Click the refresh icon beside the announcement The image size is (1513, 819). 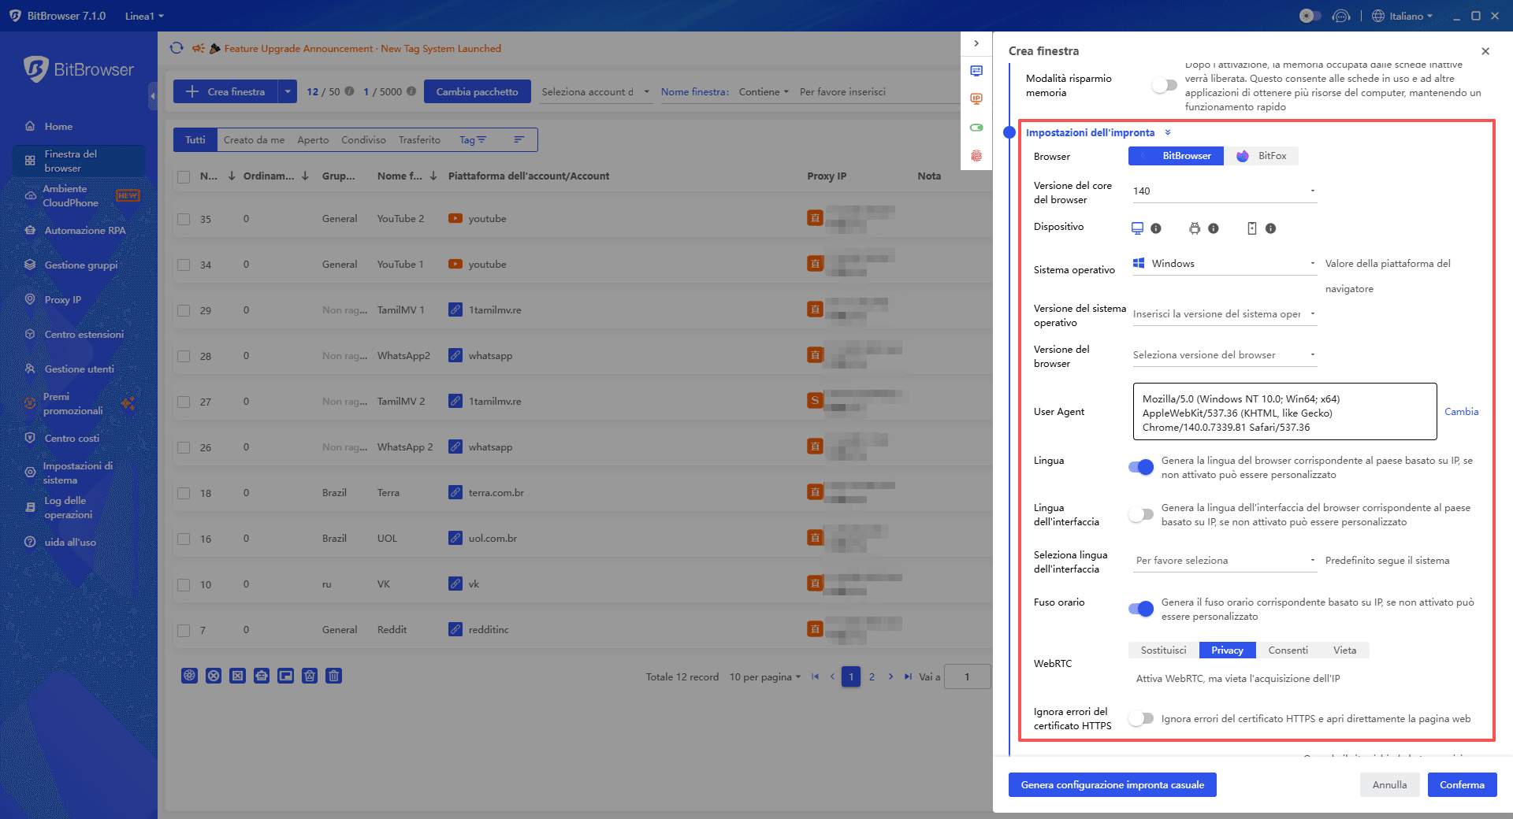pos(177,48)
